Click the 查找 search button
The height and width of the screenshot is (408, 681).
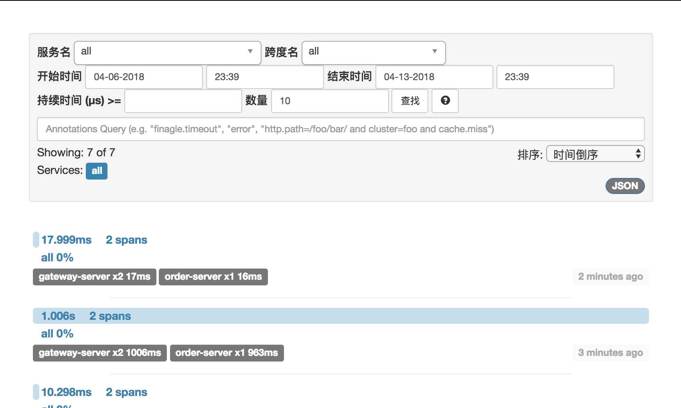coord(410,101)
